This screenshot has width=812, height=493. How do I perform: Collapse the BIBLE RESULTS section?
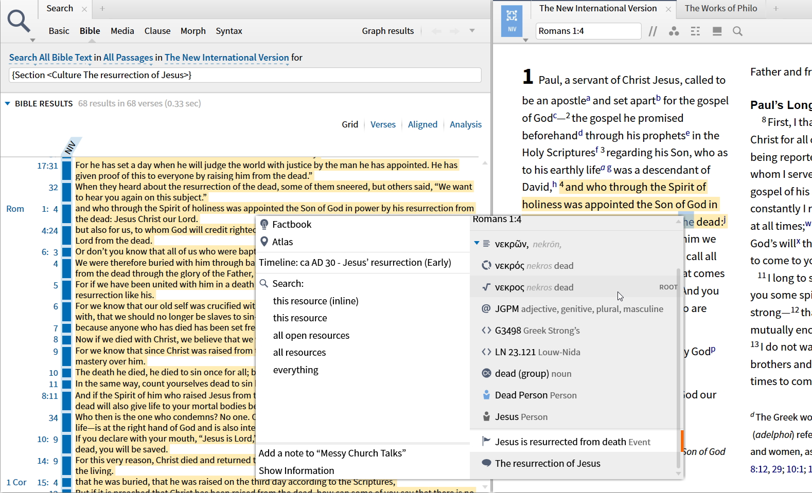(8, 104)
